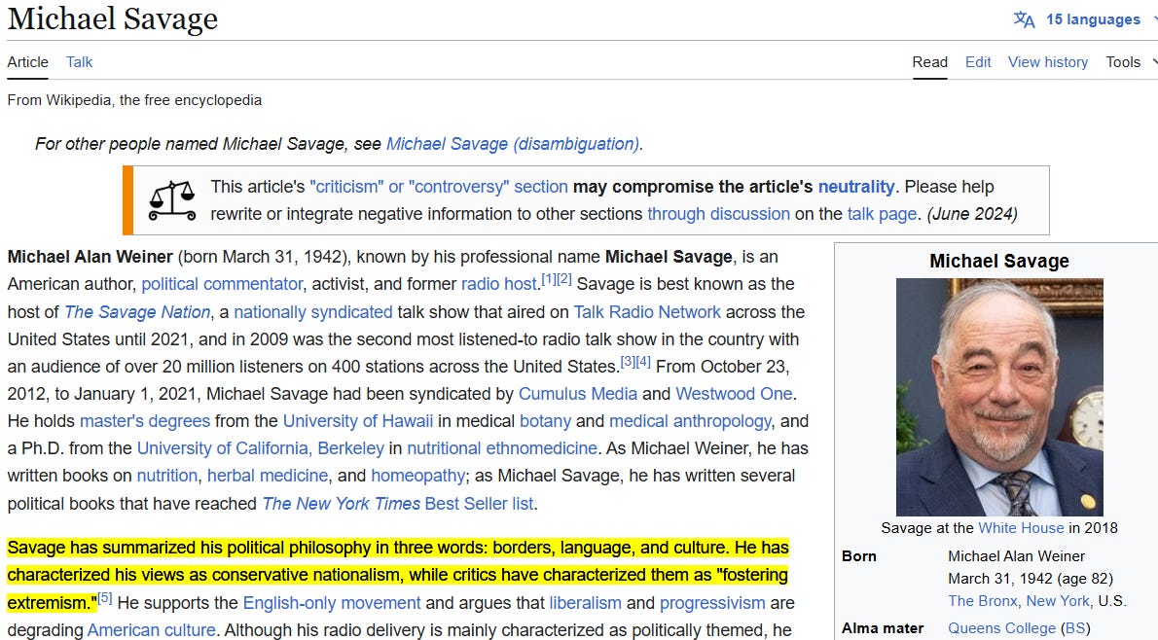
Task: Open the White House link in caption
Action: (1021, 528)
